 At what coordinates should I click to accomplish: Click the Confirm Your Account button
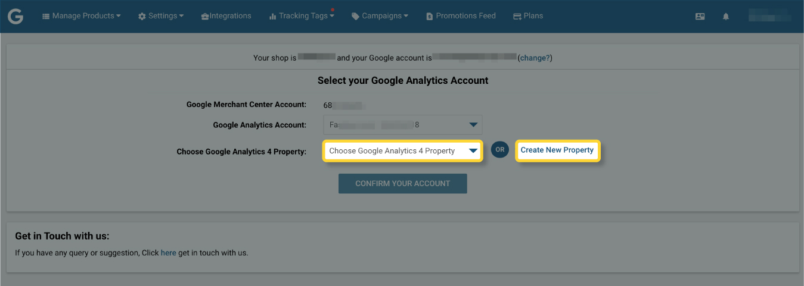tap(402, 184)
